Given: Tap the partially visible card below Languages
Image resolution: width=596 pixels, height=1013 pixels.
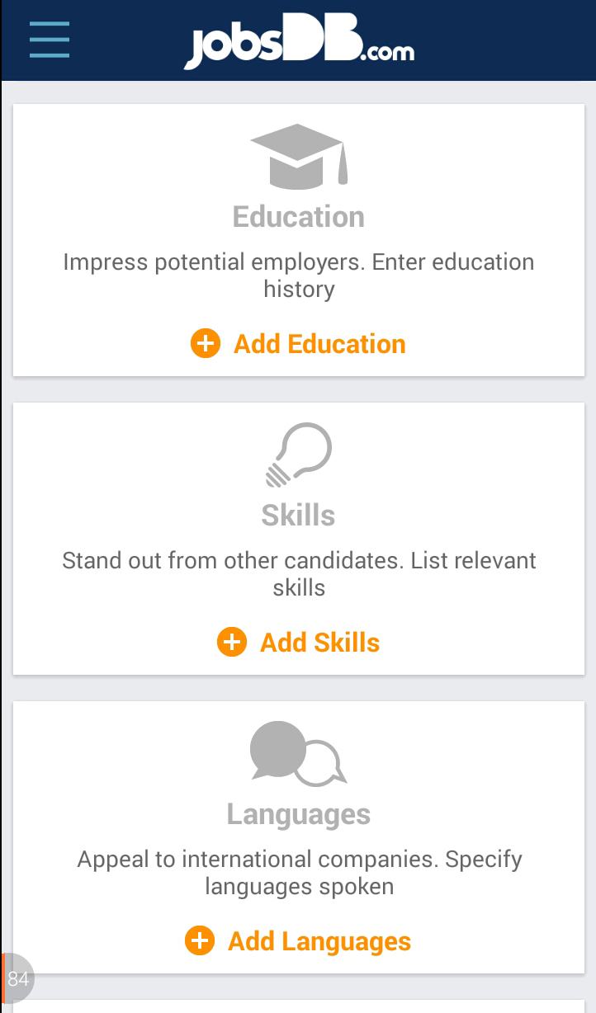Looking at the screenshot, I should [x=299, y=1007].
